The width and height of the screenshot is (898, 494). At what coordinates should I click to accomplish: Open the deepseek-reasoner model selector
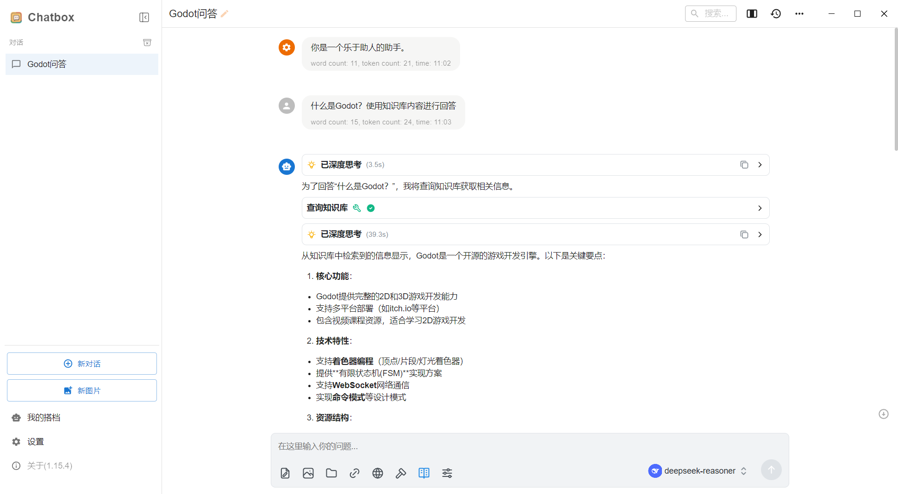point(698,470)
